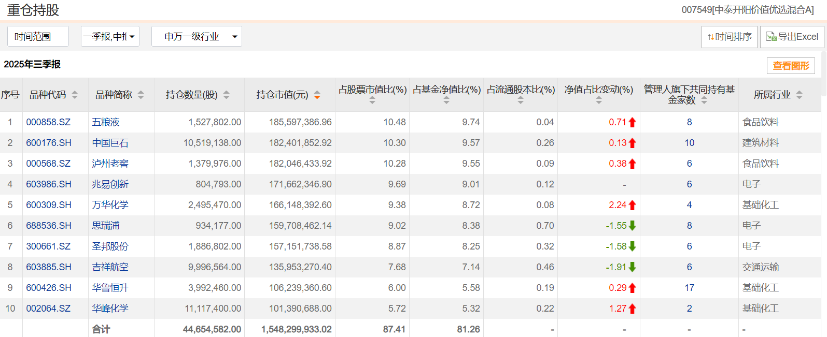Screen dimensions: 827x337
Task: Select total share count 44,654,582.00
Action: pyautogui.click(x=212, y=329)
